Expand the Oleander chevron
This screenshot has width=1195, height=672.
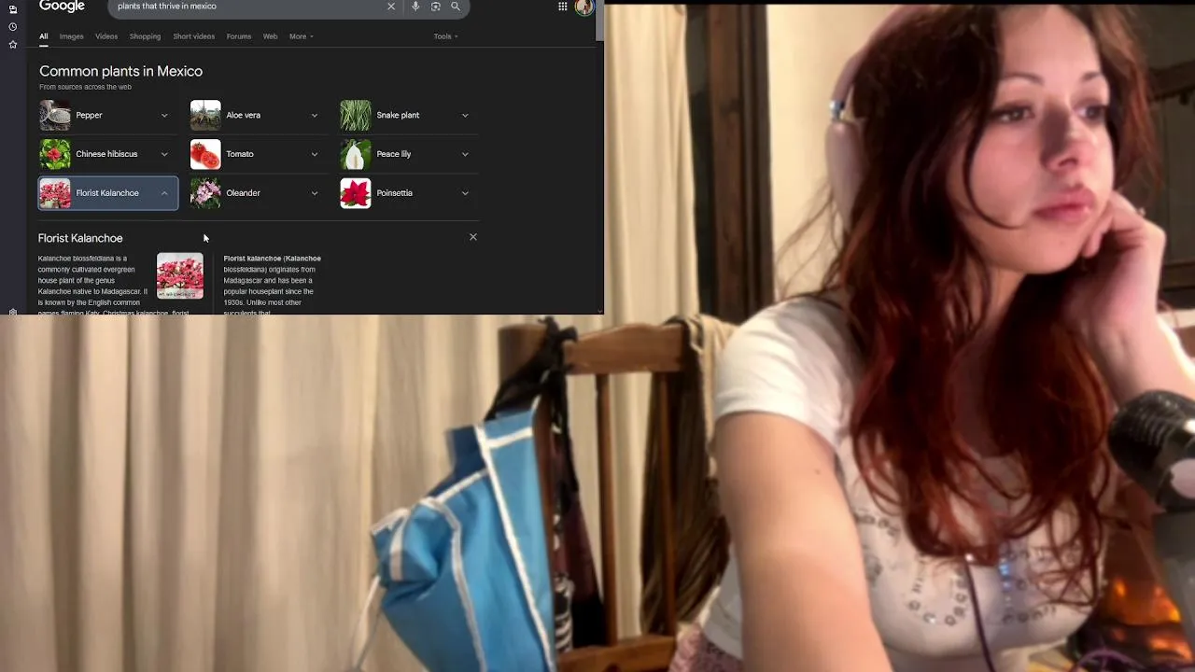[x=315, y=193]
